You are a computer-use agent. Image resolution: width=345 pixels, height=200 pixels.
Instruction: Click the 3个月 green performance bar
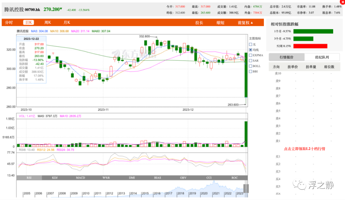(303, 39)
